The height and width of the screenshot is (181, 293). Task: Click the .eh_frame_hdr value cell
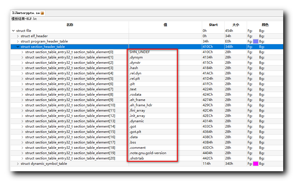(x=165, y=105)
